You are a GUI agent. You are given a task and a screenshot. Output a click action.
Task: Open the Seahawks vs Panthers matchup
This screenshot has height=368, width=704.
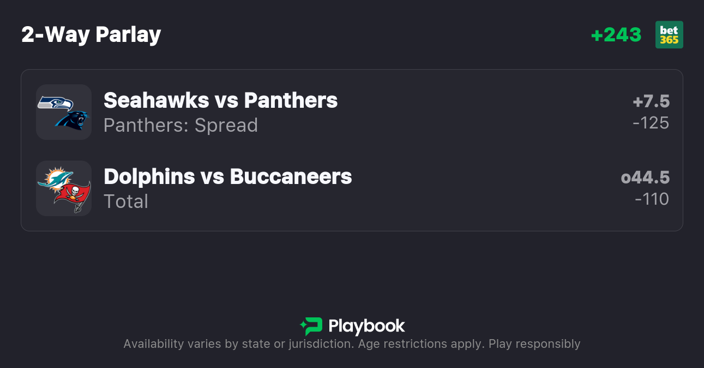[x=220, y=100]
